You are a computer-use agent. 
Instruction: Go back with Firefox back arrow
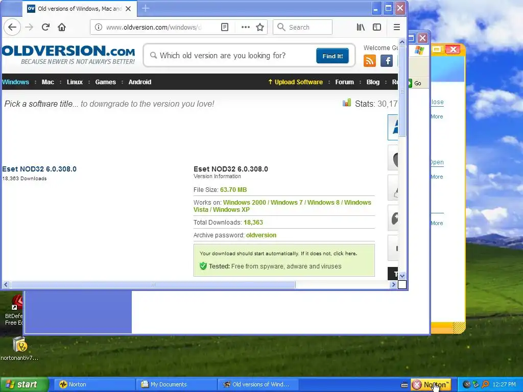coord(12,27)
